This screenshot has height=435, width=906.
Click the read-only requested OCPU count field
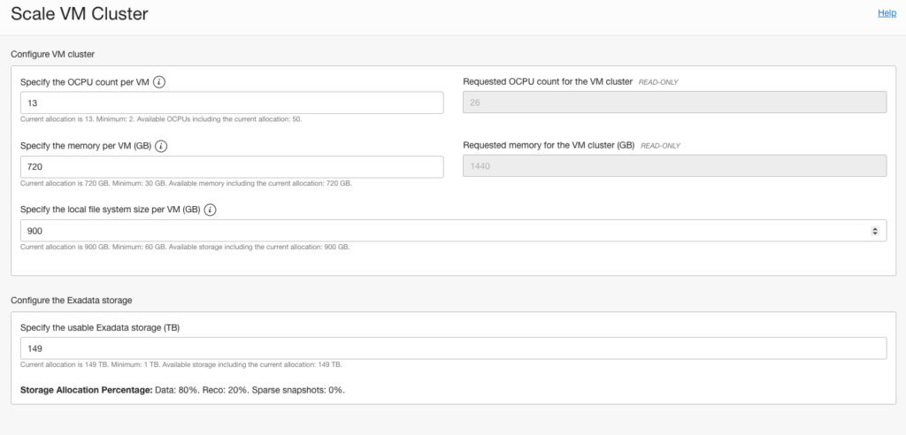point(674,103)
